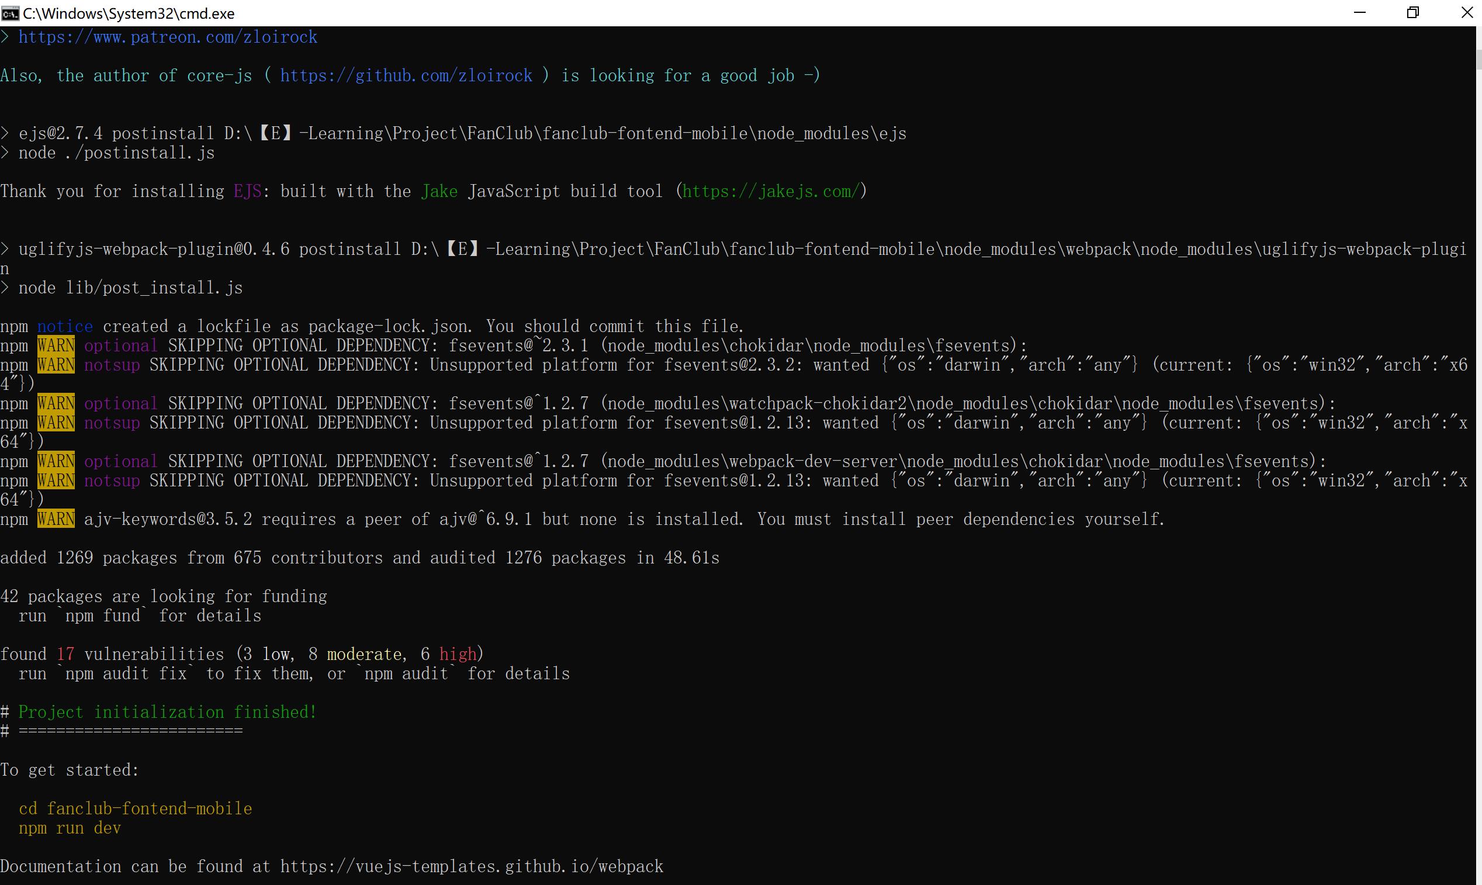Click 'npm run dev' command
Screen dimensions: 1482x885
tap(70, 828)
